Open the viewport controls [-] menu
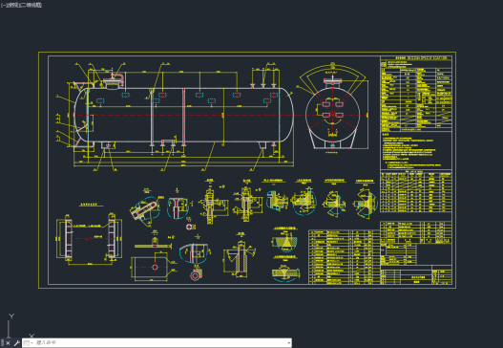 [4, 5]
